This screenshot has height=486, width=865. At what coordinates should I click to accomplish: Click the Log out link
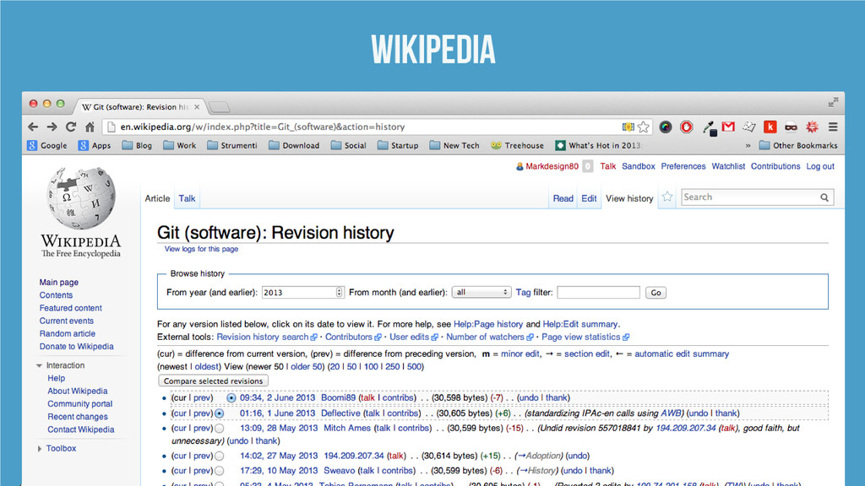tap(820, 166)
